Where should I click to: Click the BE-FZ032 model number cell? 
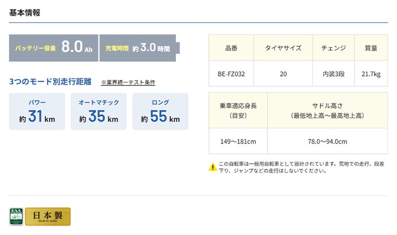pyautogui.click(x=231, y=74)
